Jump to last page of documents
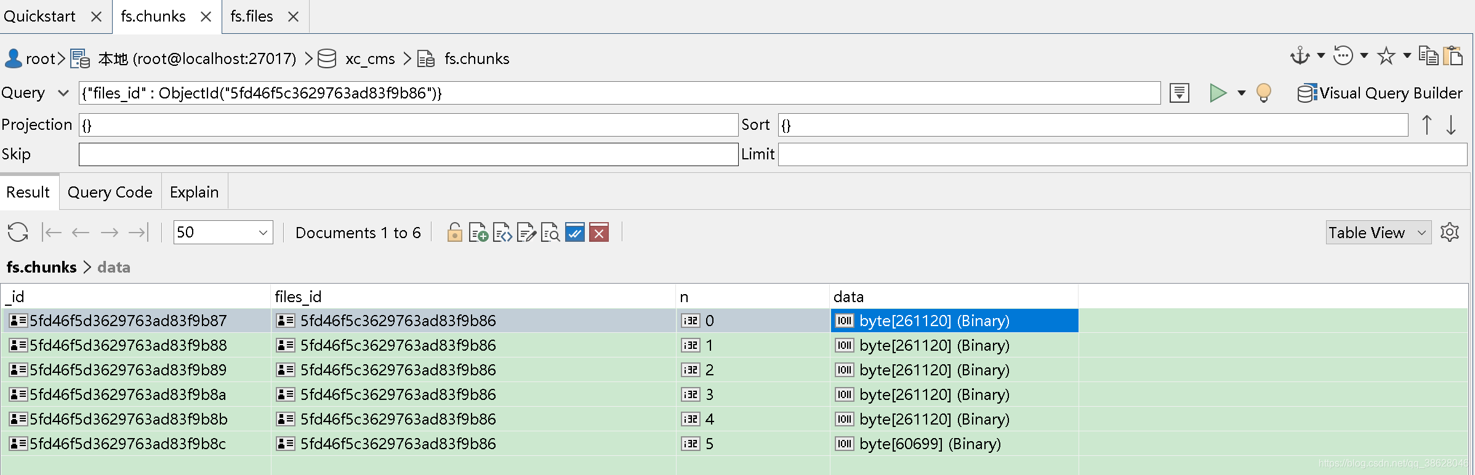 (139, 233)
